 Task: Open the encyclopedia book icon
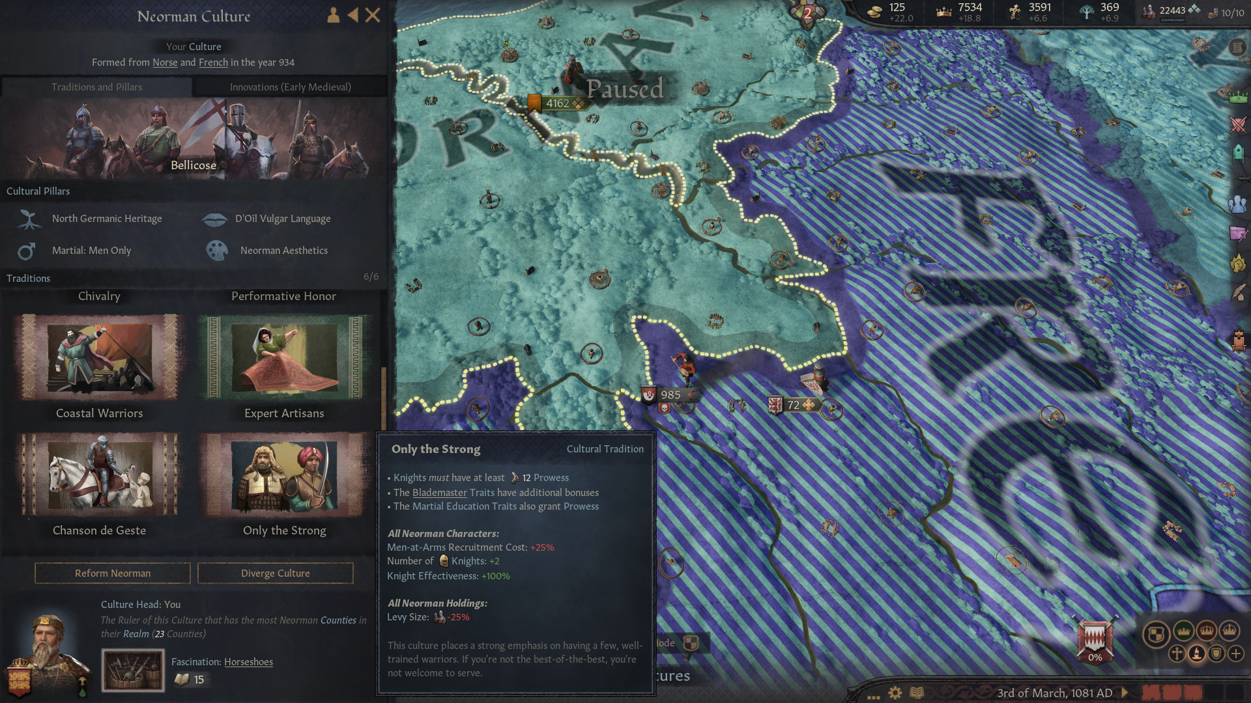pyautogui.click(x=917, y=693)
